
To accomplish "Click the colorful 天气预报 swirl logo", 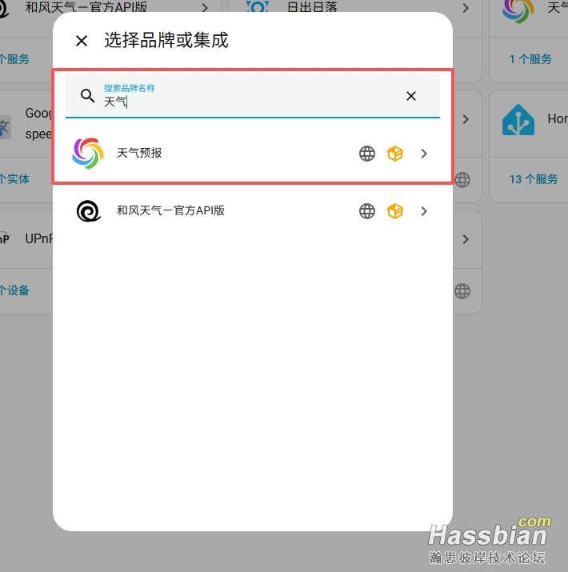I will click(x=88, y=154).
